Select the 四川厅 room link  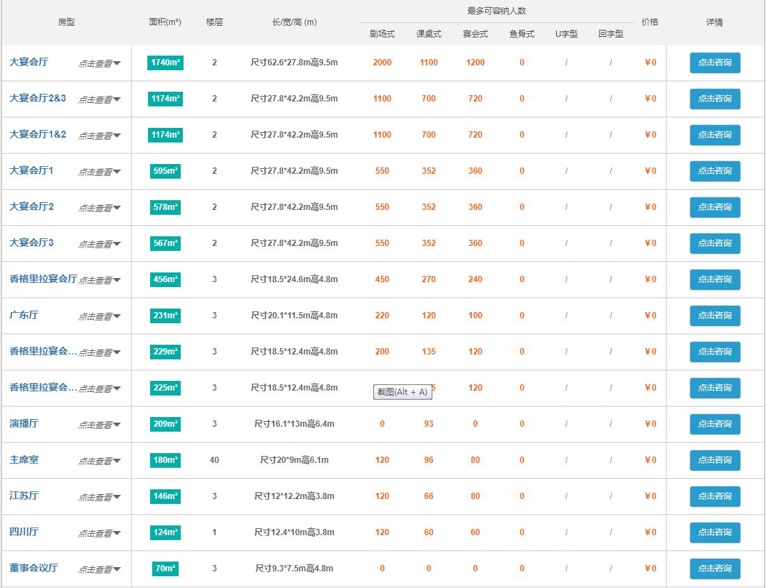pos(24,532)
